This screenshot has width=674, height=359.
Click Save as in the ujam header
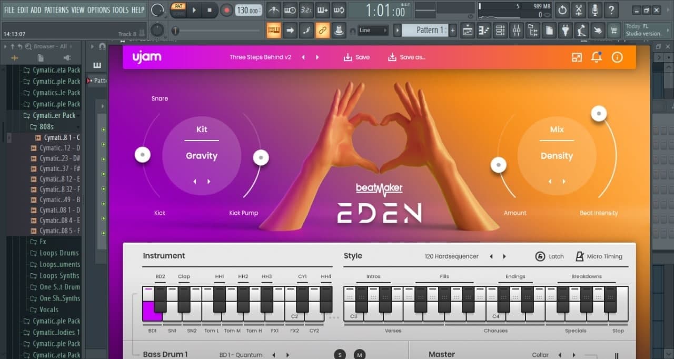point(406,57)
